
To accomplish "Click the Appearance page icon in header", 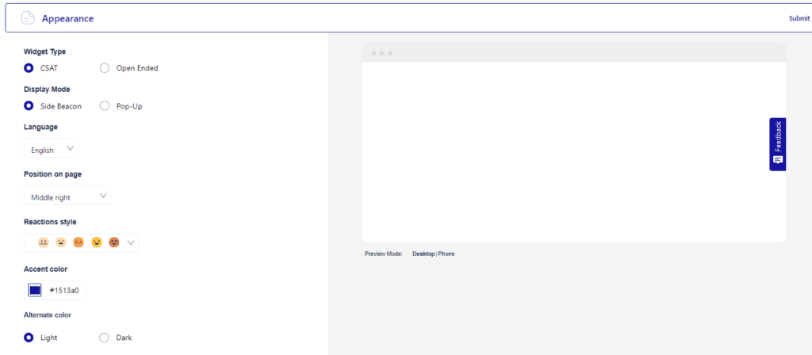I will click(x=28, y=18).
